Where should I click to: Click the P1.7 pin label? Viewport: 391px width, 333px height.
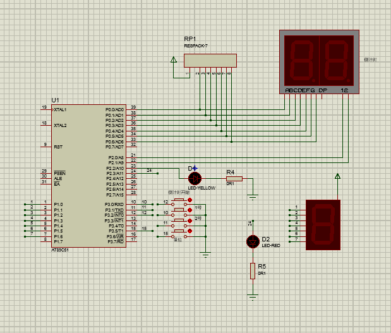58,242
